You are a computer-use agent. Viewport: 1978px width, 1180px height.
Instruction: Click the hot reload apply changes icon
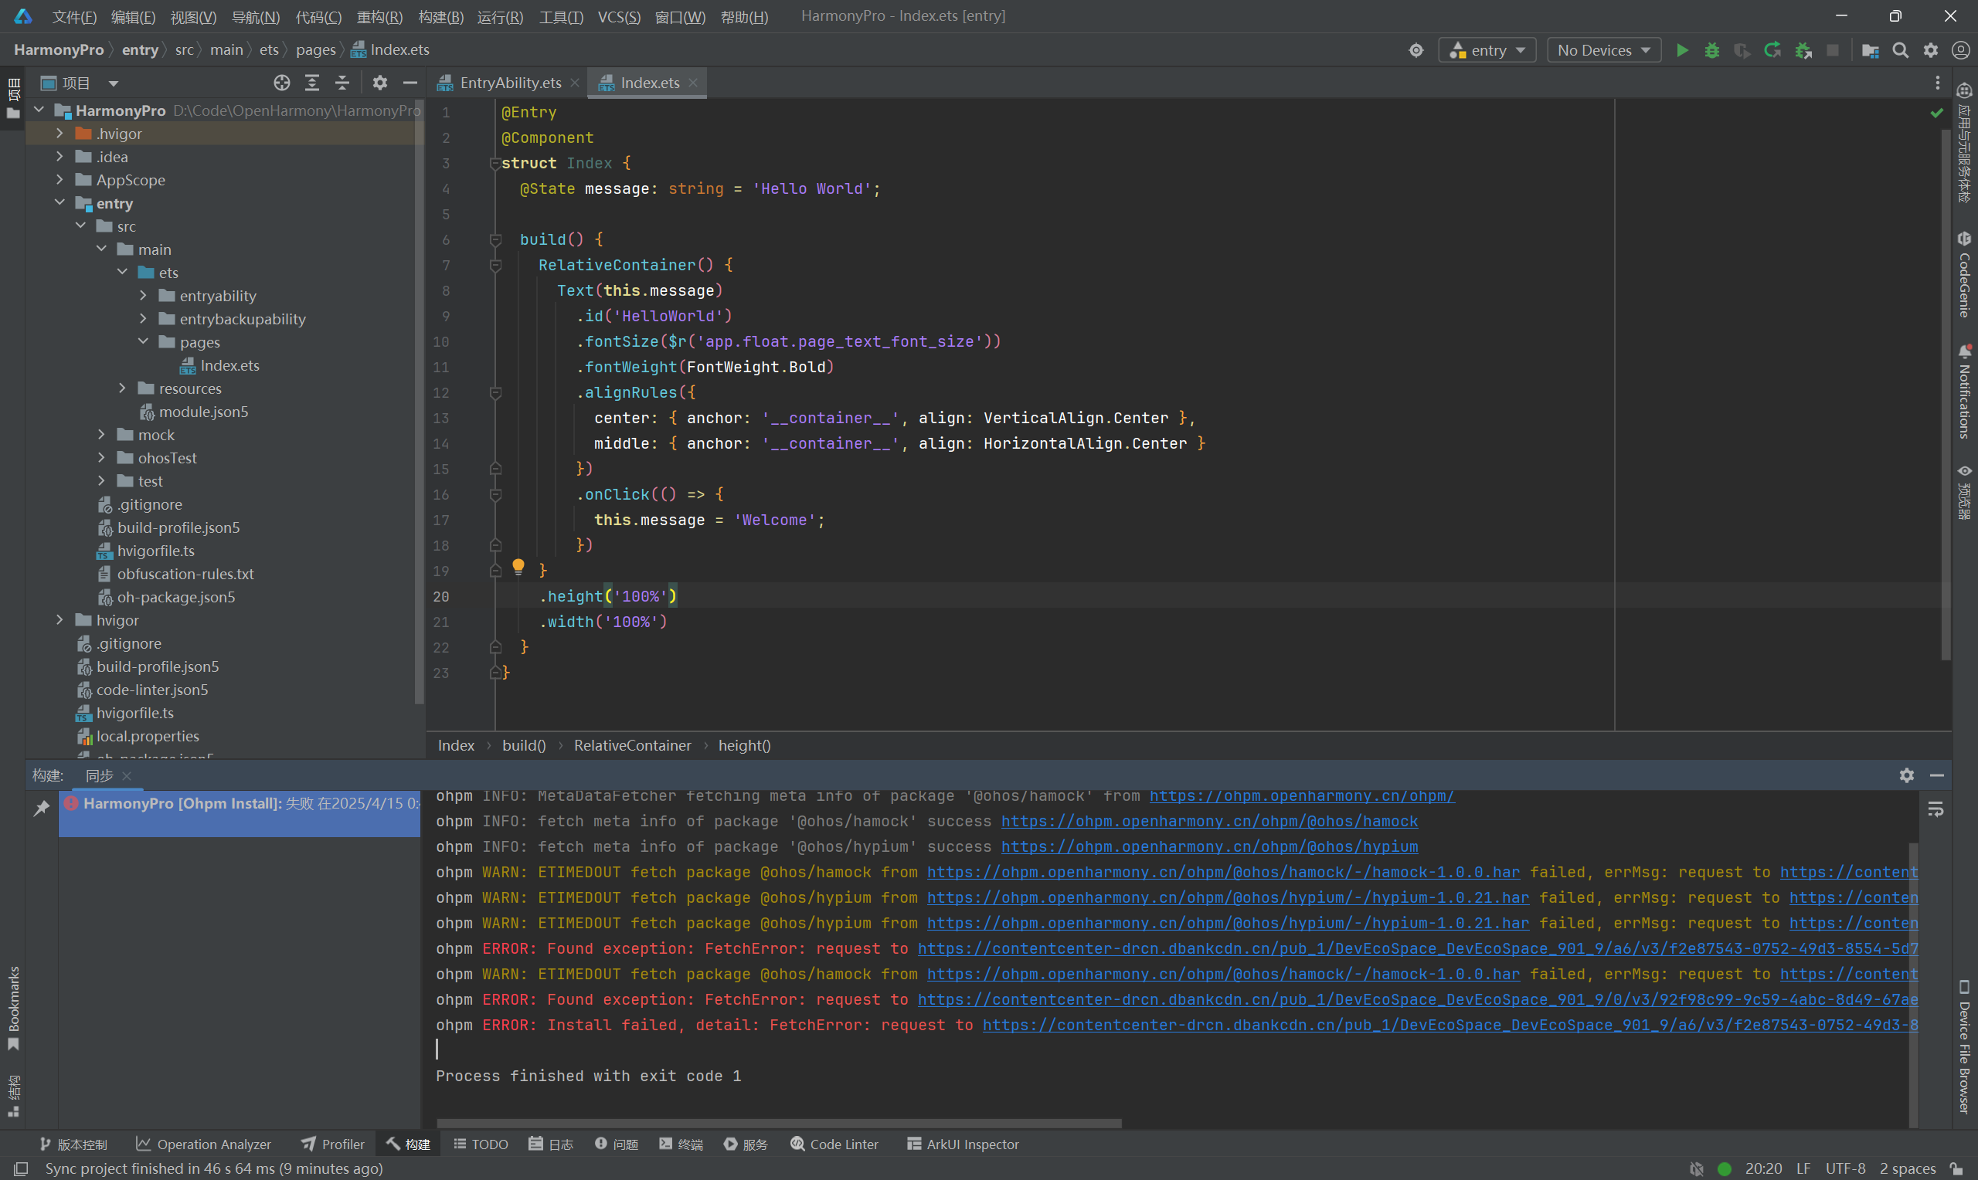[1772, 50]
